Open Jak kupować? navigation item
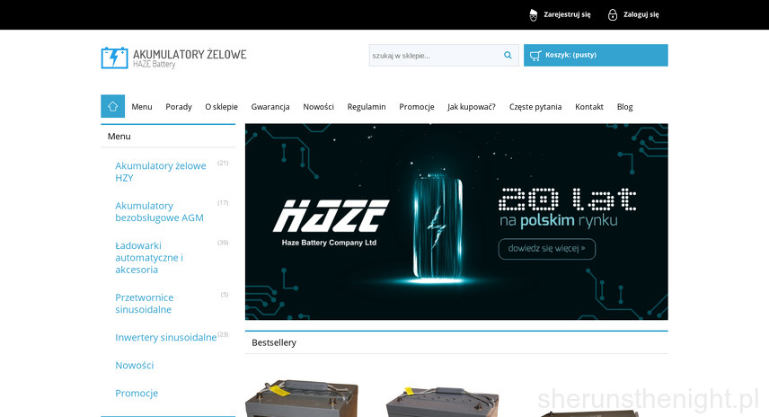769x417 pixels. point(472,107)
